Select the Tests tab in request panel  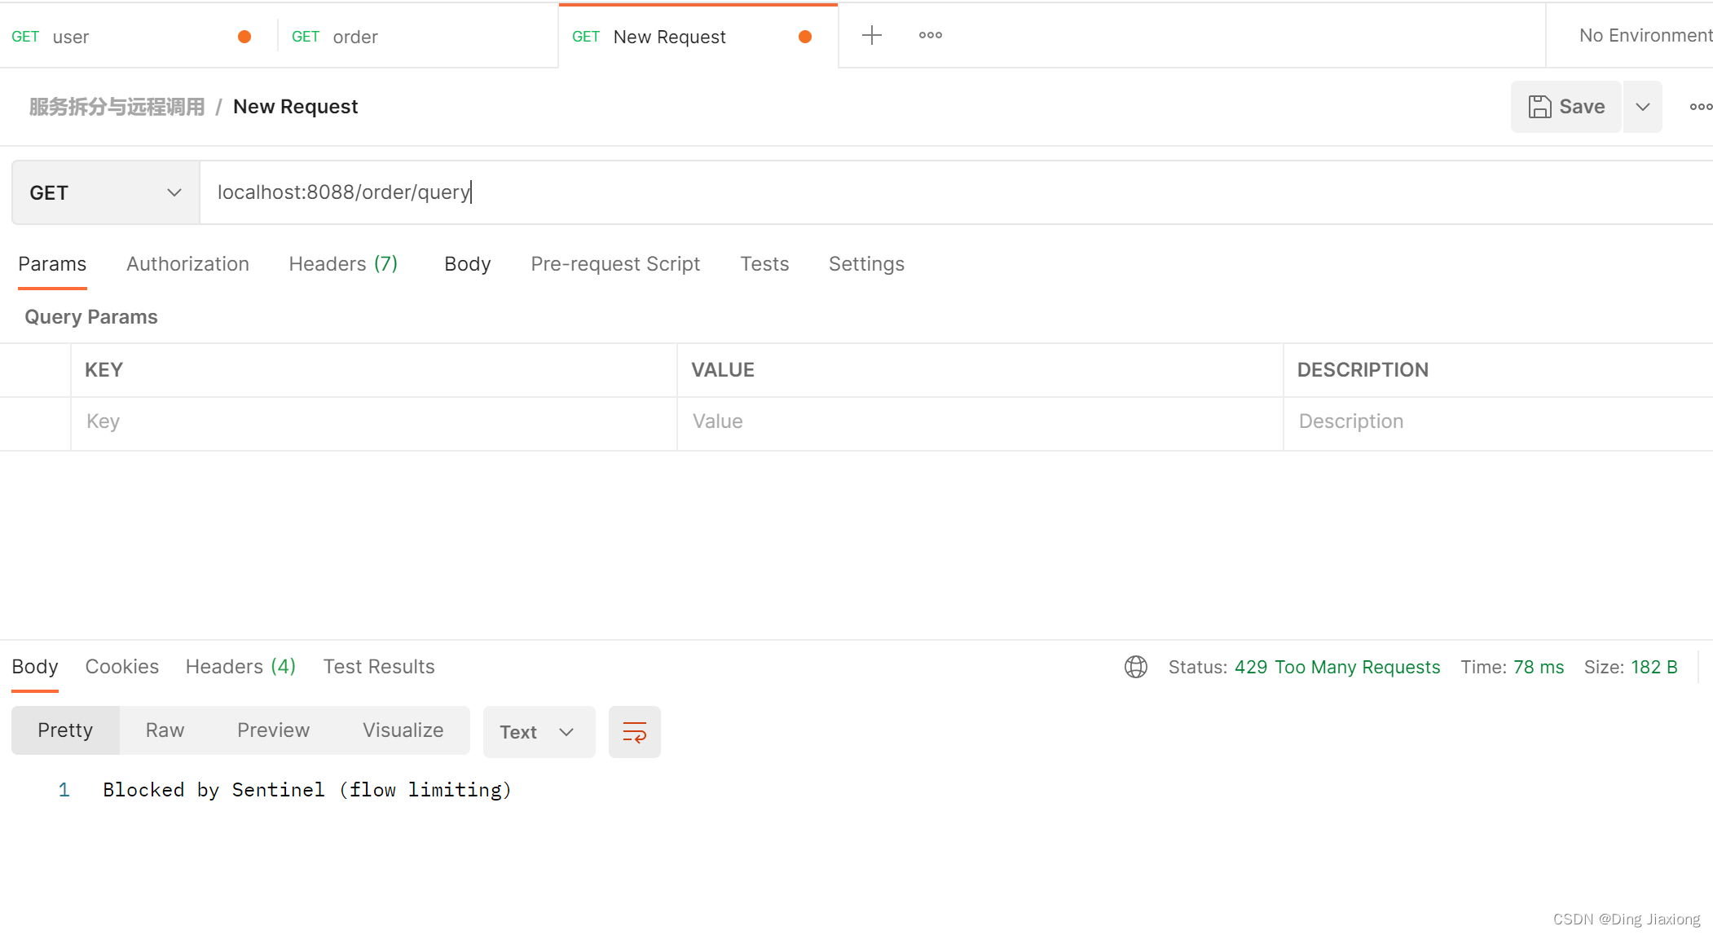(x=764, y=263)
